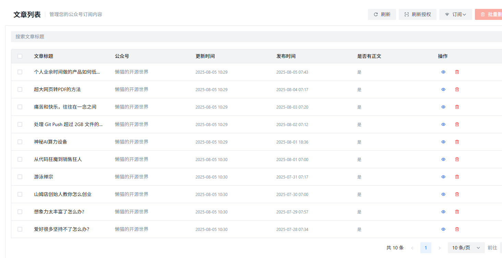Click the 刷新授权 button
The image size is (502, 258).
click(418, 14)
